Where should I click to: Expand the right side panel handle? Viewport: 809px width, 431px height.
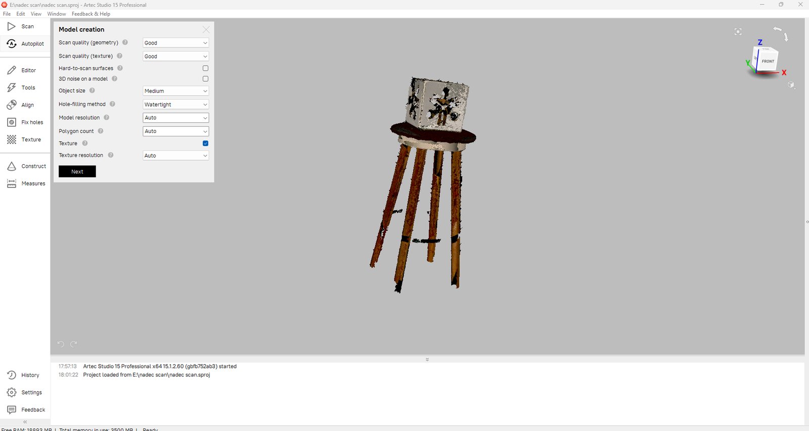[807, 221]
